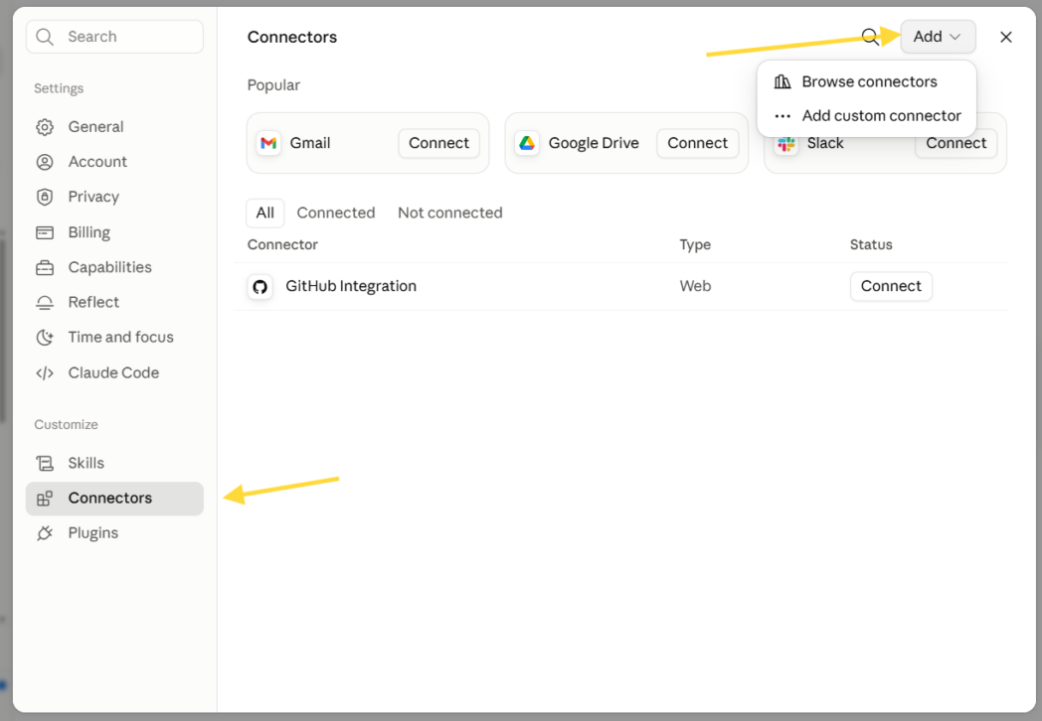This screenshot has height=721, width=1042.
Task: Go to Privacy settings
Action: coord(114,198)
